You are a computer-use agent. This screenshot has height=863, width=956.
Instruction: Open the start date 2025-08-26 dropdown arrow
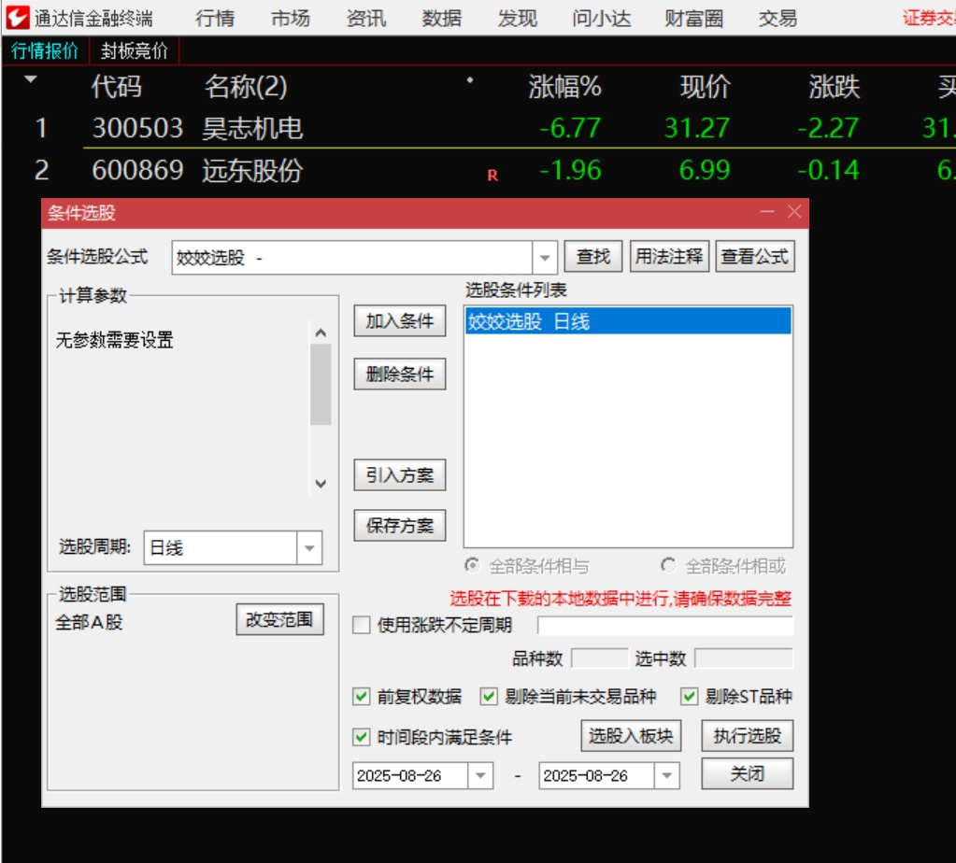click(x=480, y=776)
